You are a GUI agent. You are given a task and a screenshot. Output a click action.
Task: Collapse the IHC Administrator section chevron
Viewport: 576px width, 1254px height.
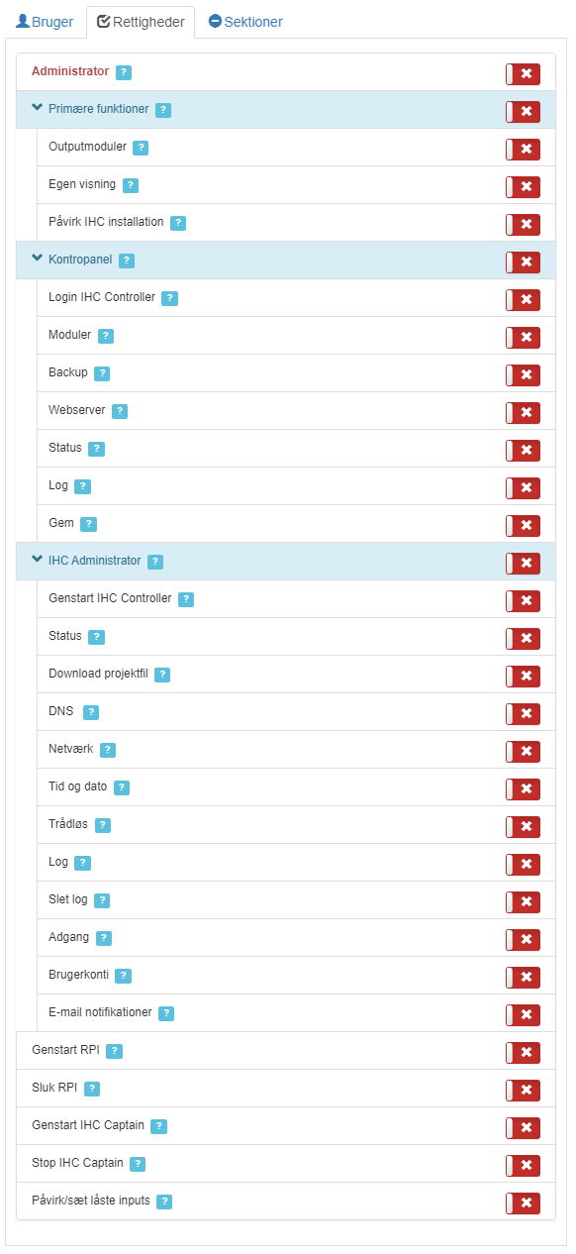38,560
